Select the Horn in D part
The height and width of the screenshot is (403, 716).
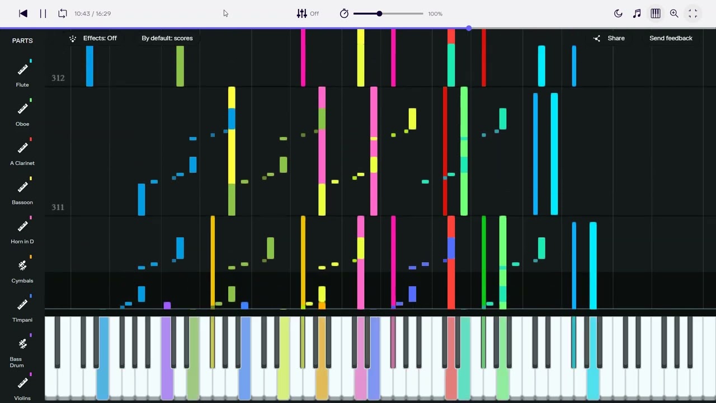(22, 231)
